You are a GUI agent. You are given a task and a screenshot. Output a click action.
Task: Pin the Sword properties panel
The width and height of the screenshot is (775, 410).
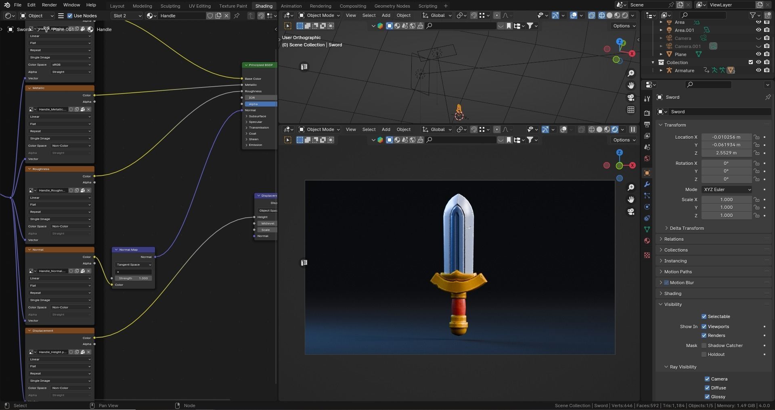pyautogui.click(x=768, y=97)
